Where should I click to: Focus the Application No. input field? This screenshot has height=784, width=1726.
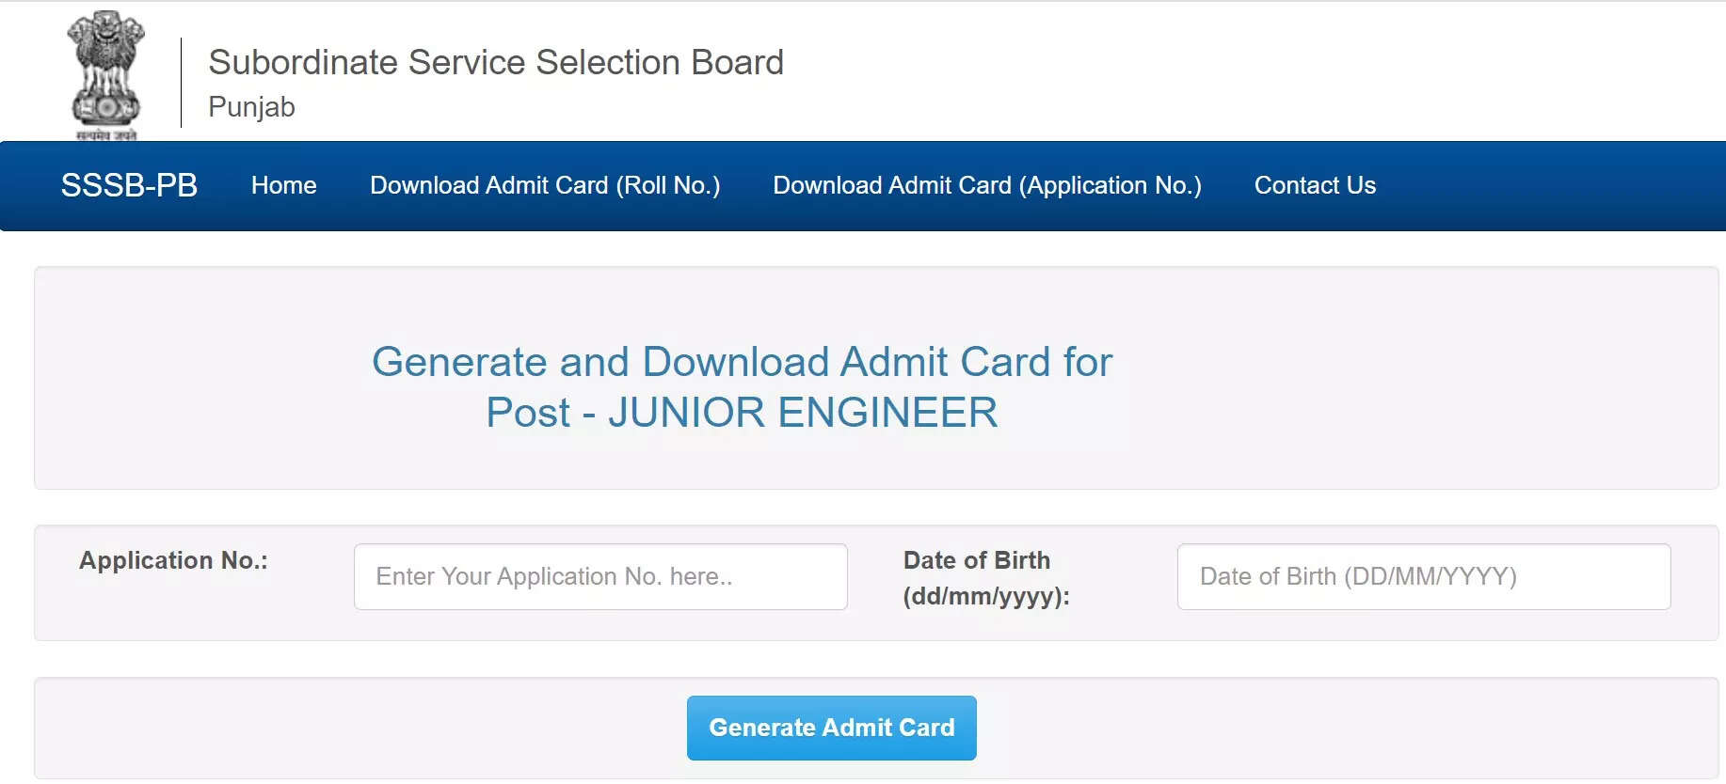tap(600, 576)
